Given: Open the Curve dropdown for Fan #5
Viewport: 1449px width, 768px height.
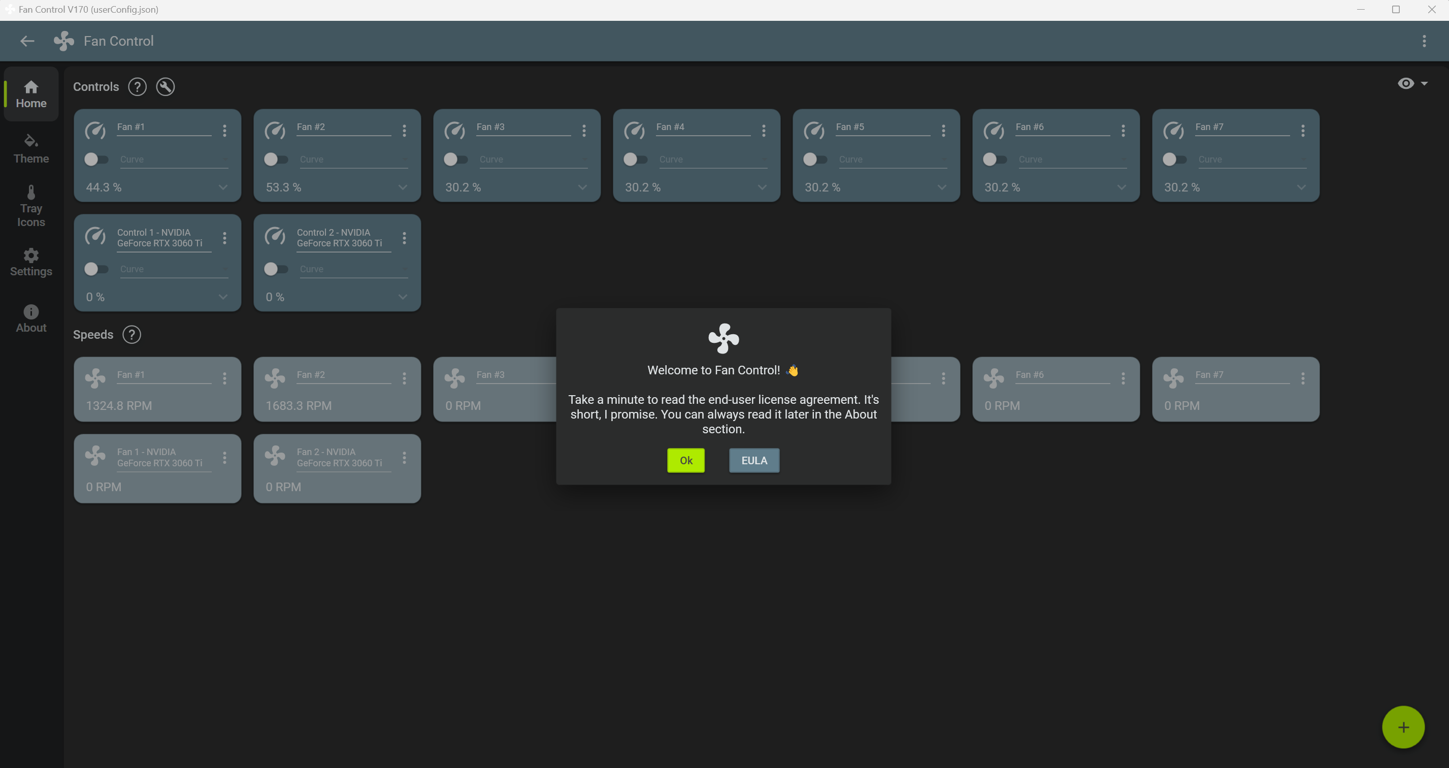Looking at the screenshot, I should pos(892,160).
